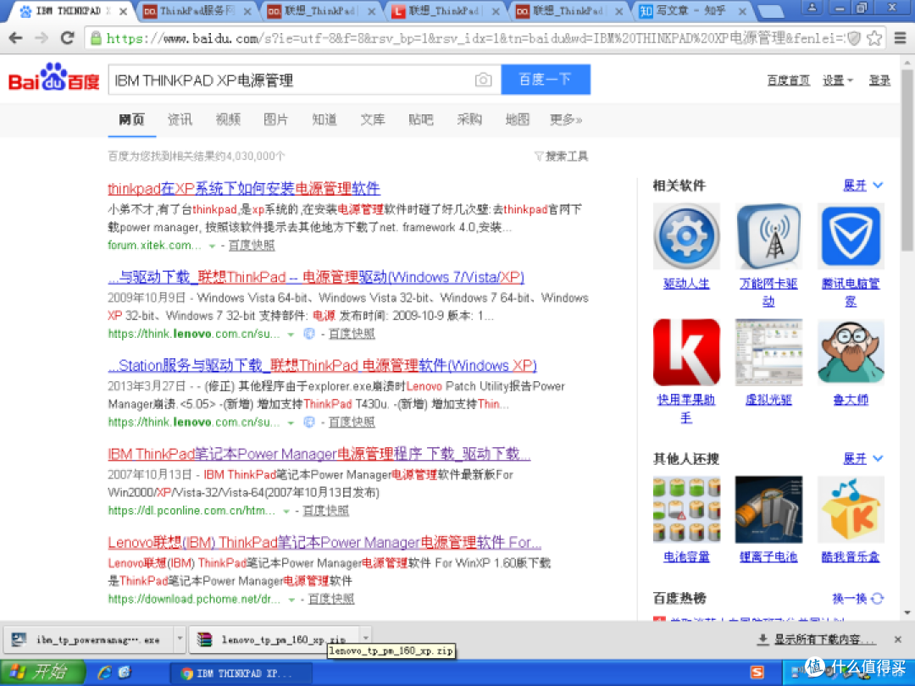Screen dimensions: 915x686
Task: Click the 万能网卡驱动 antenna icon
Action: 768,236
